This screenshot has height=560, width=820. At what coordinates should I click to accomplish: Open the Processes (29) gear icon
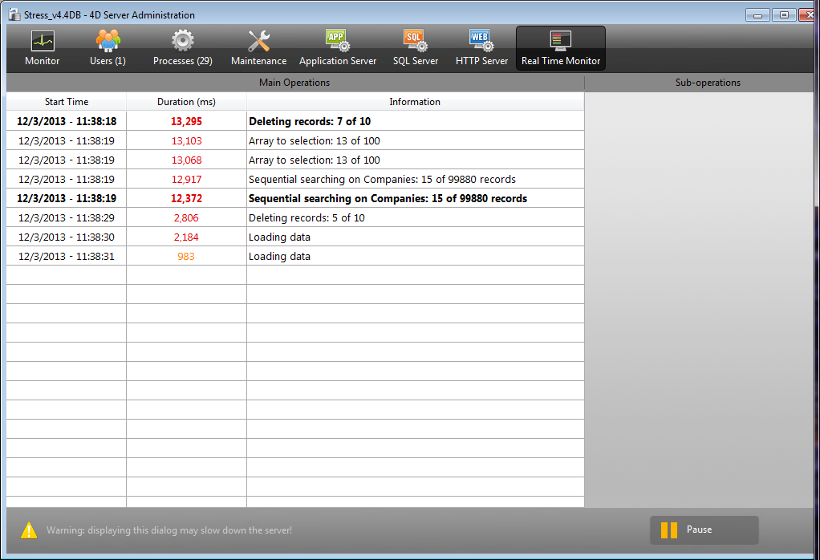[183, 40]
